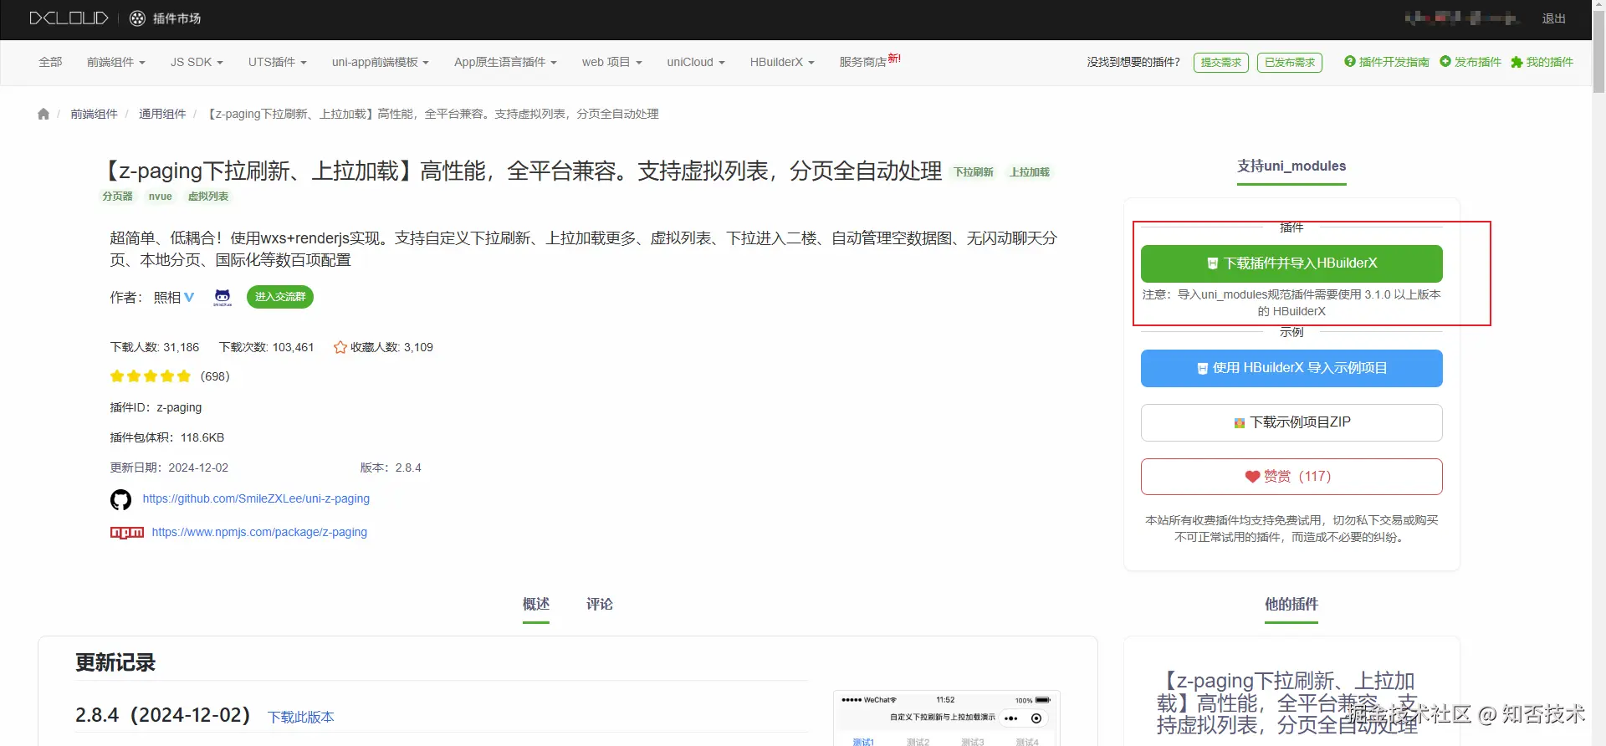The image size is (1606, 746).
Task: Expand the uniCloud dropdown
Action: point(695,62)
